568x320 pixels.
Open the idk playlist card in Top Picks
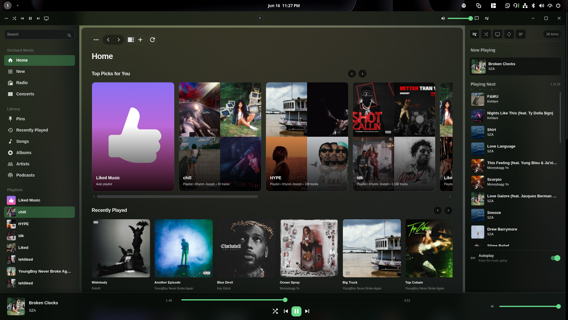(394, 137)
